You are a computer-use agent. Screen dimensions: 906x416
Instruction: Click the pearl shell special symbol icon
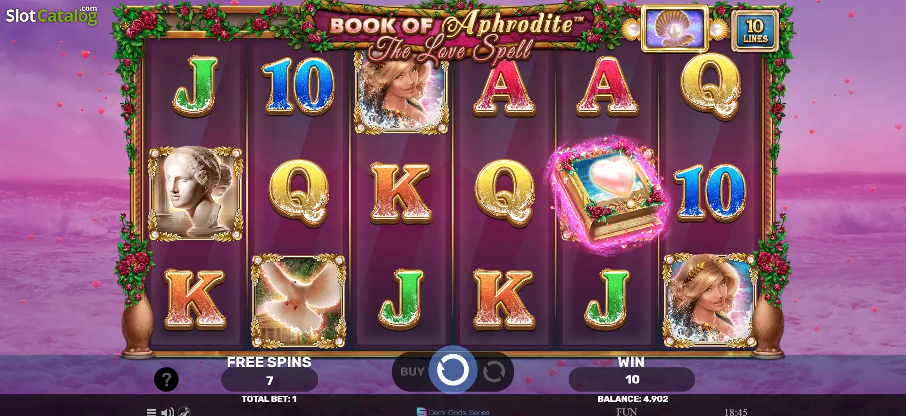coord(675,28)
